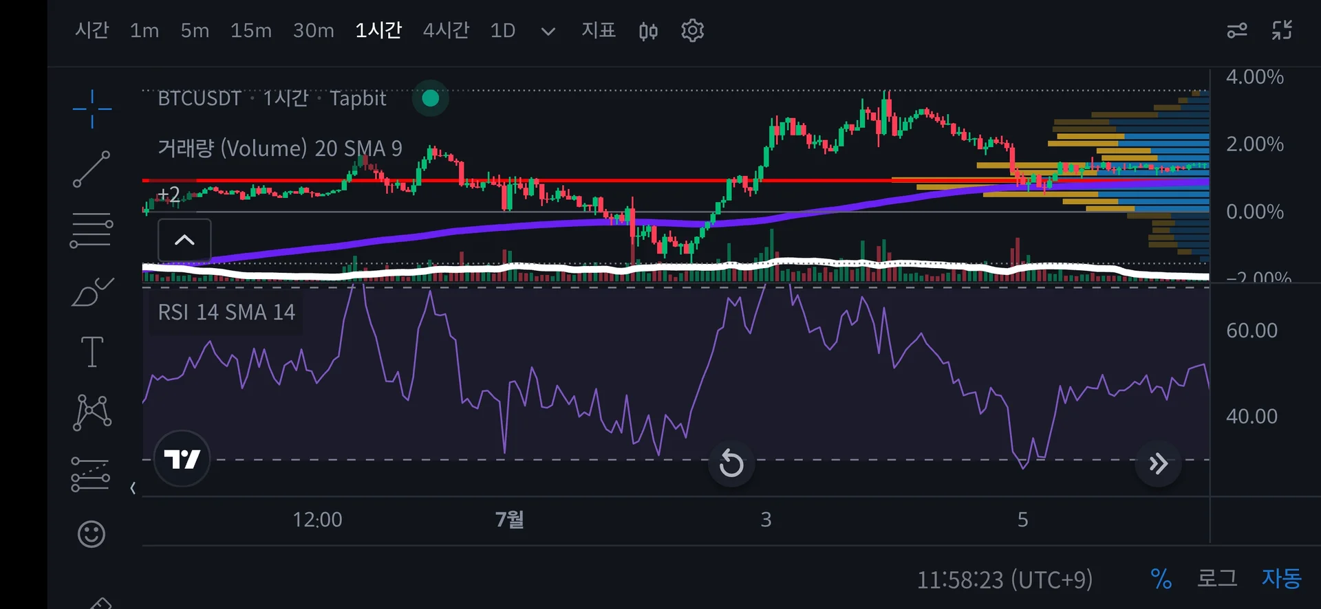1321x609 pixels.
Task: Collapse the indicator legend chevron
Action: (x=184, y=240)
